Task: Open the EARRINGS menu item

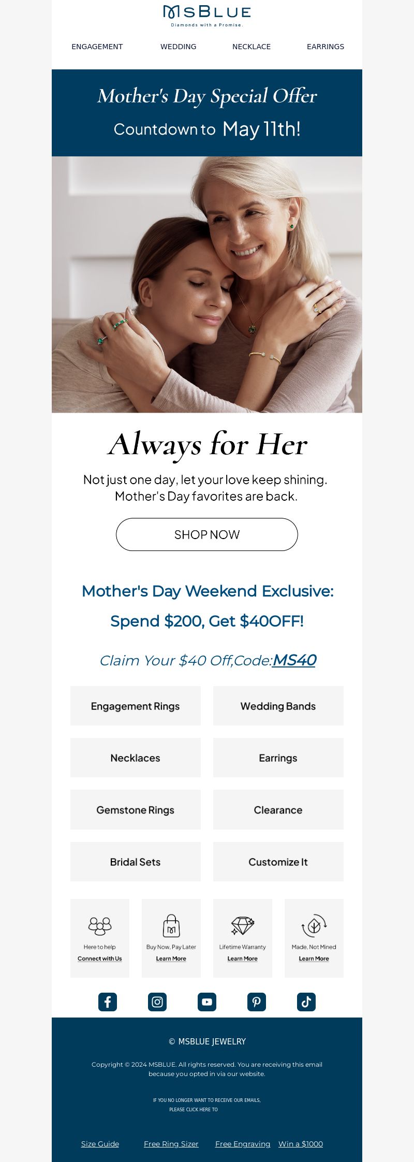Action: (x=326, y=47)
